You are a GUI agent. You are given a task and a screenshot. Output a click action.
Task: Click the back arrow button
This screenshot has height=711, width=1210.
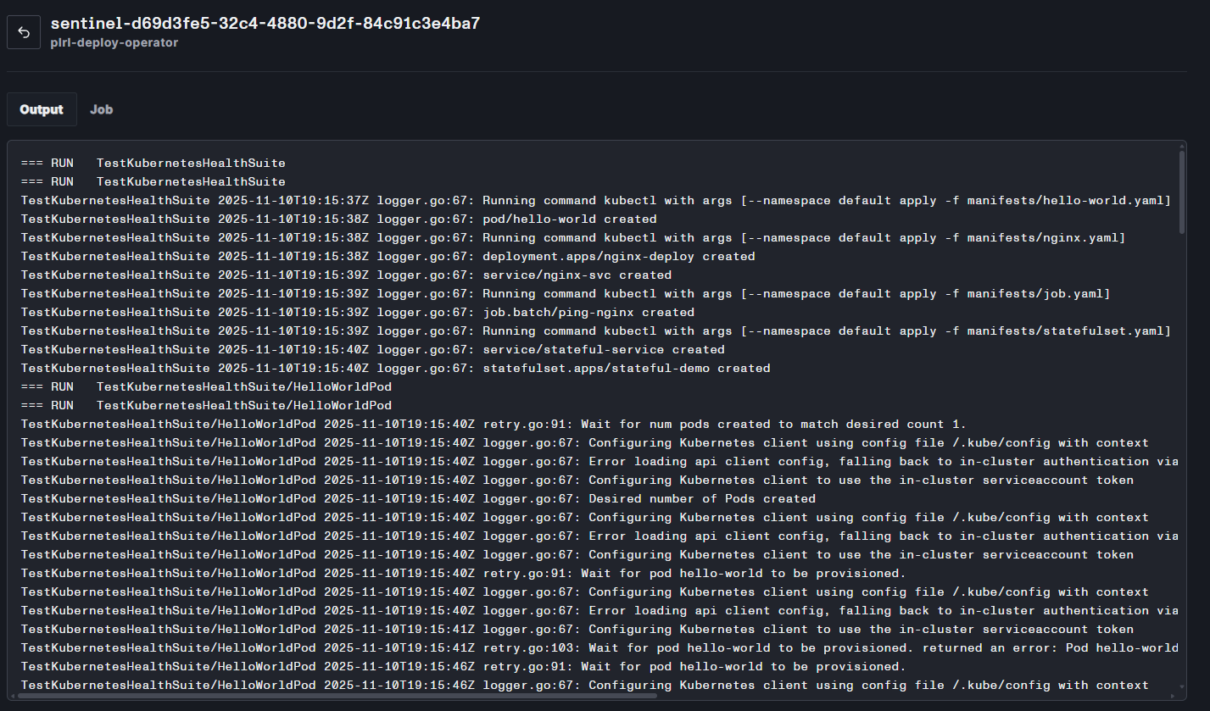(24, 32)
